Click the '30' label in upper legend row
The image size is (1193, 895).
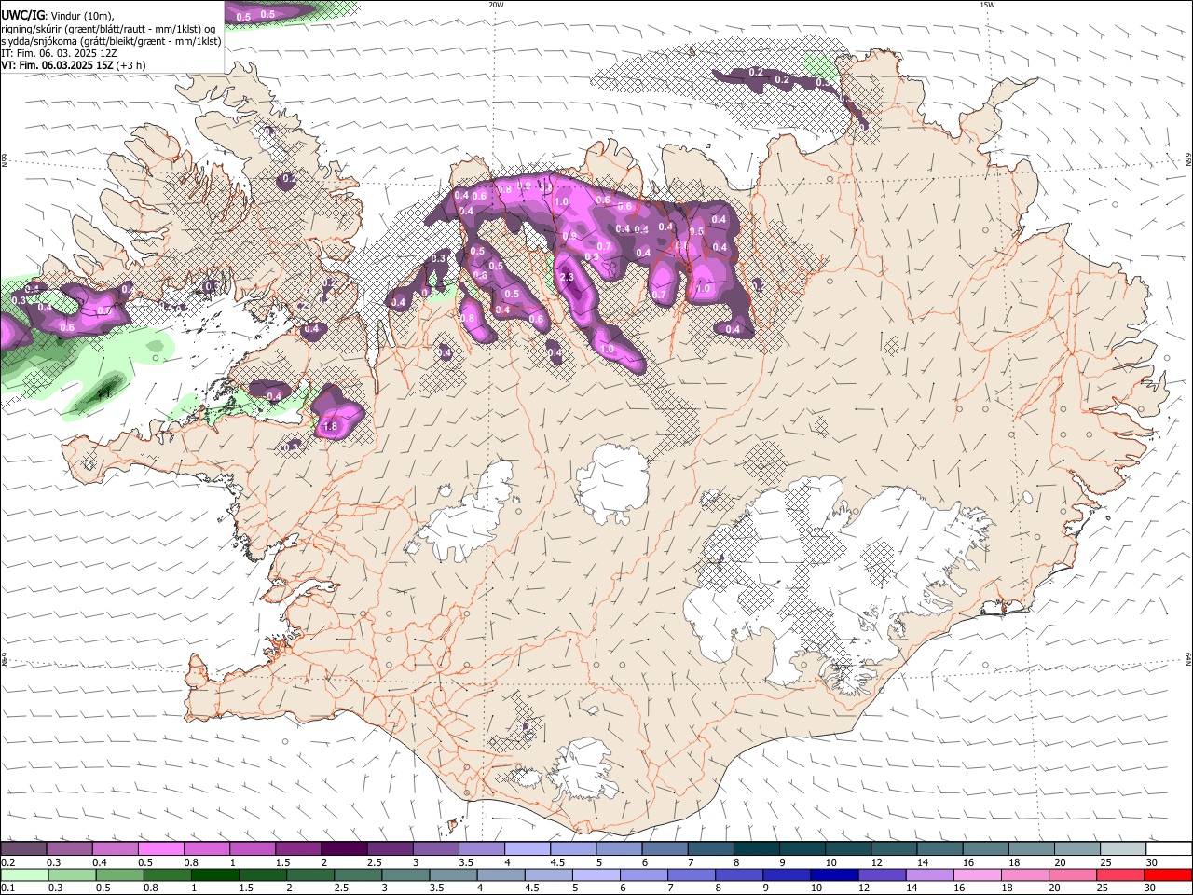(1152, 862)
